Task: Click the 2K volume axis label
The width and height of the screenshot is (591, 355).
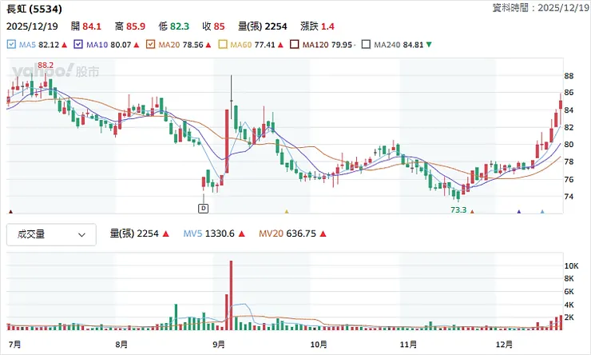Action: (569, 317)
